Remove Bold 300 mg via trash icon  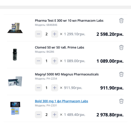coord(121,101)
